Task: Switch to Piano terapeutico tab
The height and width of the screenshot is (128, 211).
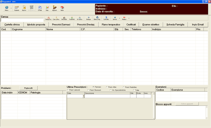Action: pos(111,25)
